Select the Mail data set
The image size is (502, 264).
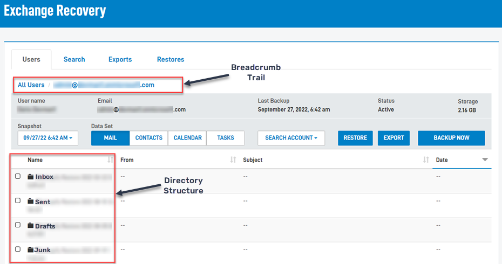(x=110, y=138)
